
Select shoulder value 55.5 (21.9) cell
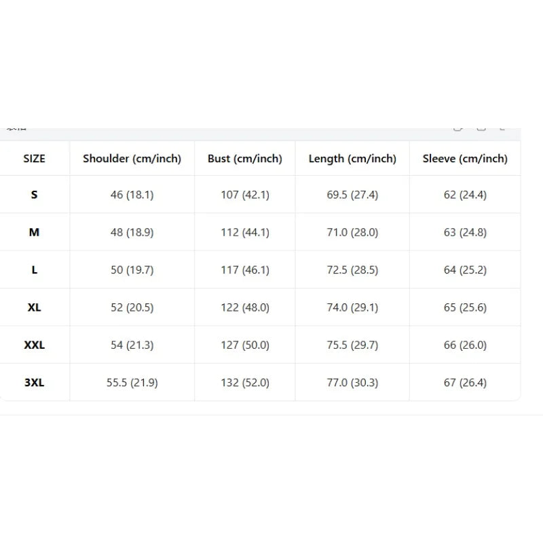point(132,382)
